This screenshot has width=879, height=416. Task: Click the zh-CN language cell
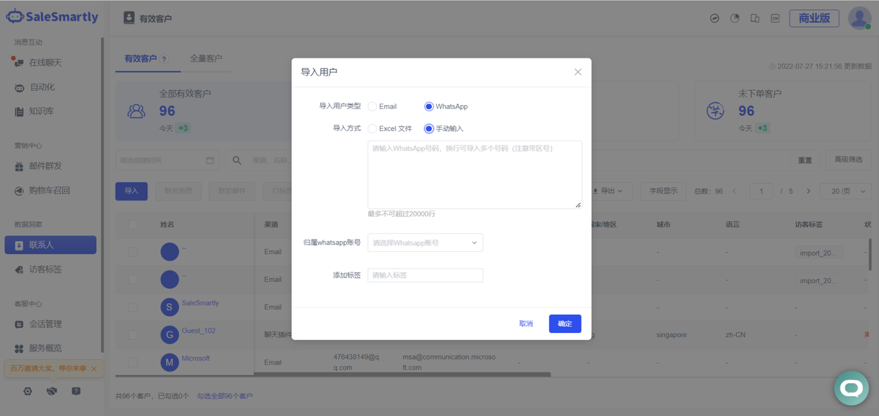735,335
